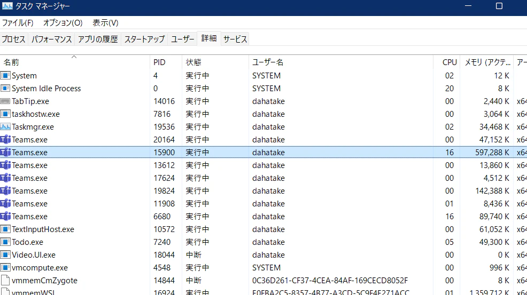Sort by the 状態 column header
527x295 pixels.
215,62
